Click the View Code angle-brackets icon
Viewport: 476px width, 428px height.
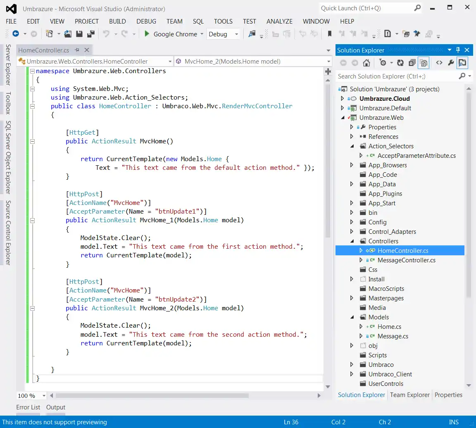[439, 63]
